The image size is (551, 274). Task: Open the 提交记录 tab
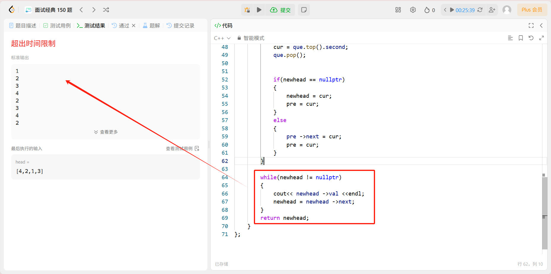[x=180, y=25]
